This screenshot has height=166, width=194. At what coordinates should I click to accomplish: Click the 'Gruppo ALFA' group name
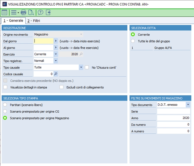coord(163,48)
